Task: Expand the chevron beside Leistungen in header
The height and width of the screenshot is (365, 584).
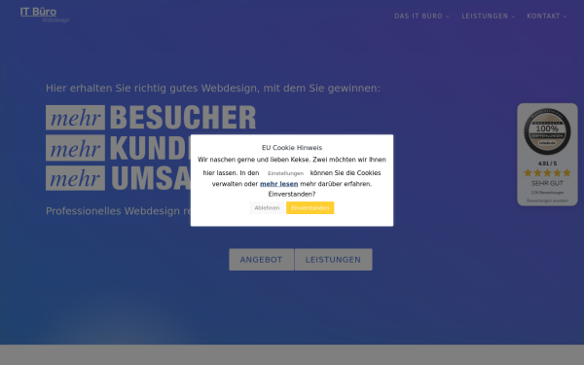Action: 513,17
